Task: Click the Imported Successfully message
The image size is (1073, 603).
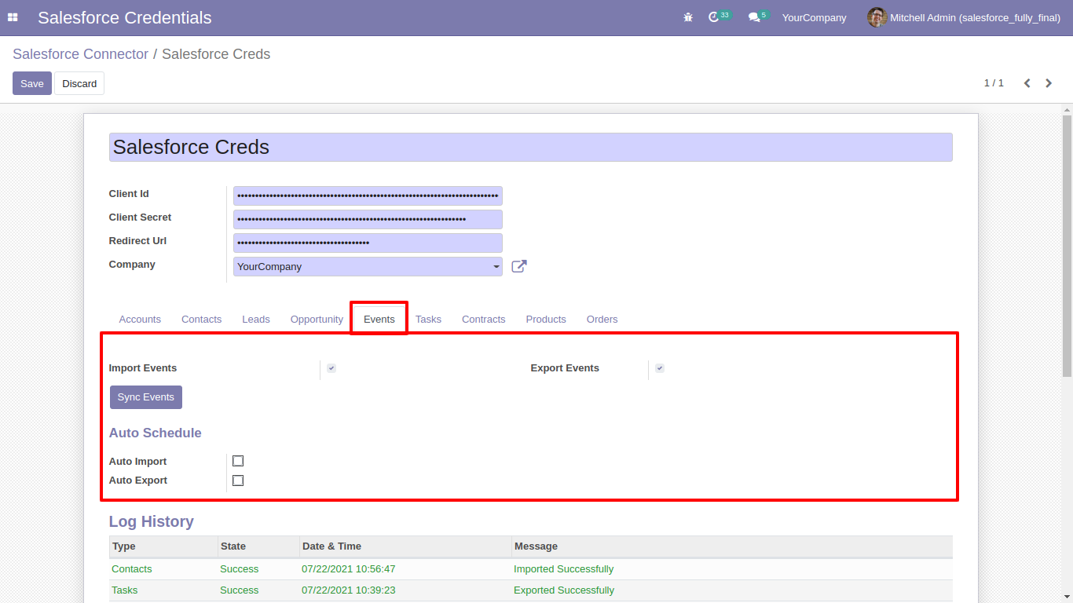Action: 564,569
